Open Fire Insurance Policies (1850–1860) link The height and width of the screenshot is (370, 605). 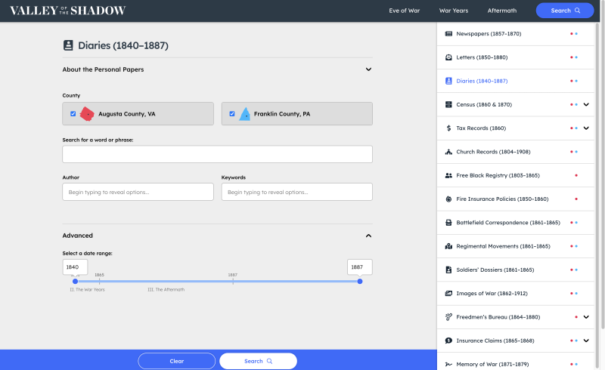pos(502,199)
